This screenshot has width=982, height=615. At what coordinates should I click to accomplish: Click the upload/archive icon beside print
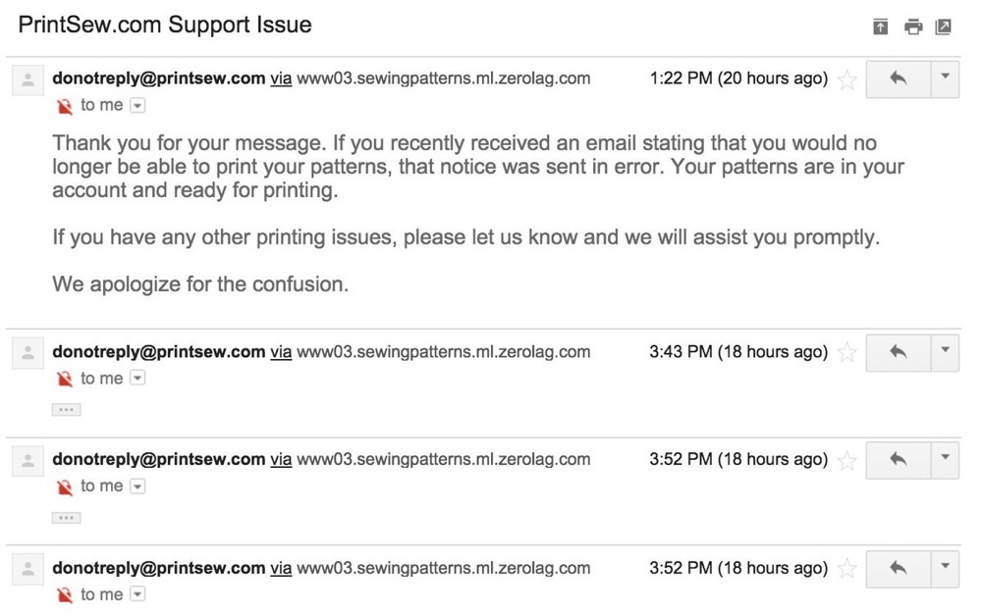(x=881, y=26)
